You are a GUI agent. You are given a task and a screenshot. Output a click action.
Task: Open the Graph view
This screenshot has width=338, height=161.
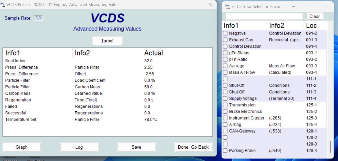click(21, 147)
